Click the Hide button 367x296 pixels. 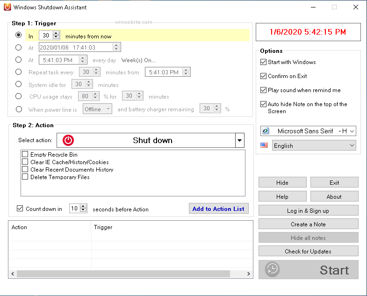pyautogui.click(x=282, y=182)
